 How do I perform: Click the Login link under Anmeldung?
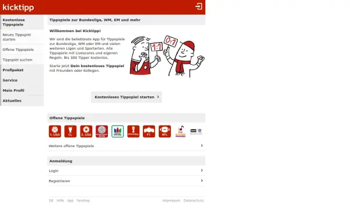126,171
